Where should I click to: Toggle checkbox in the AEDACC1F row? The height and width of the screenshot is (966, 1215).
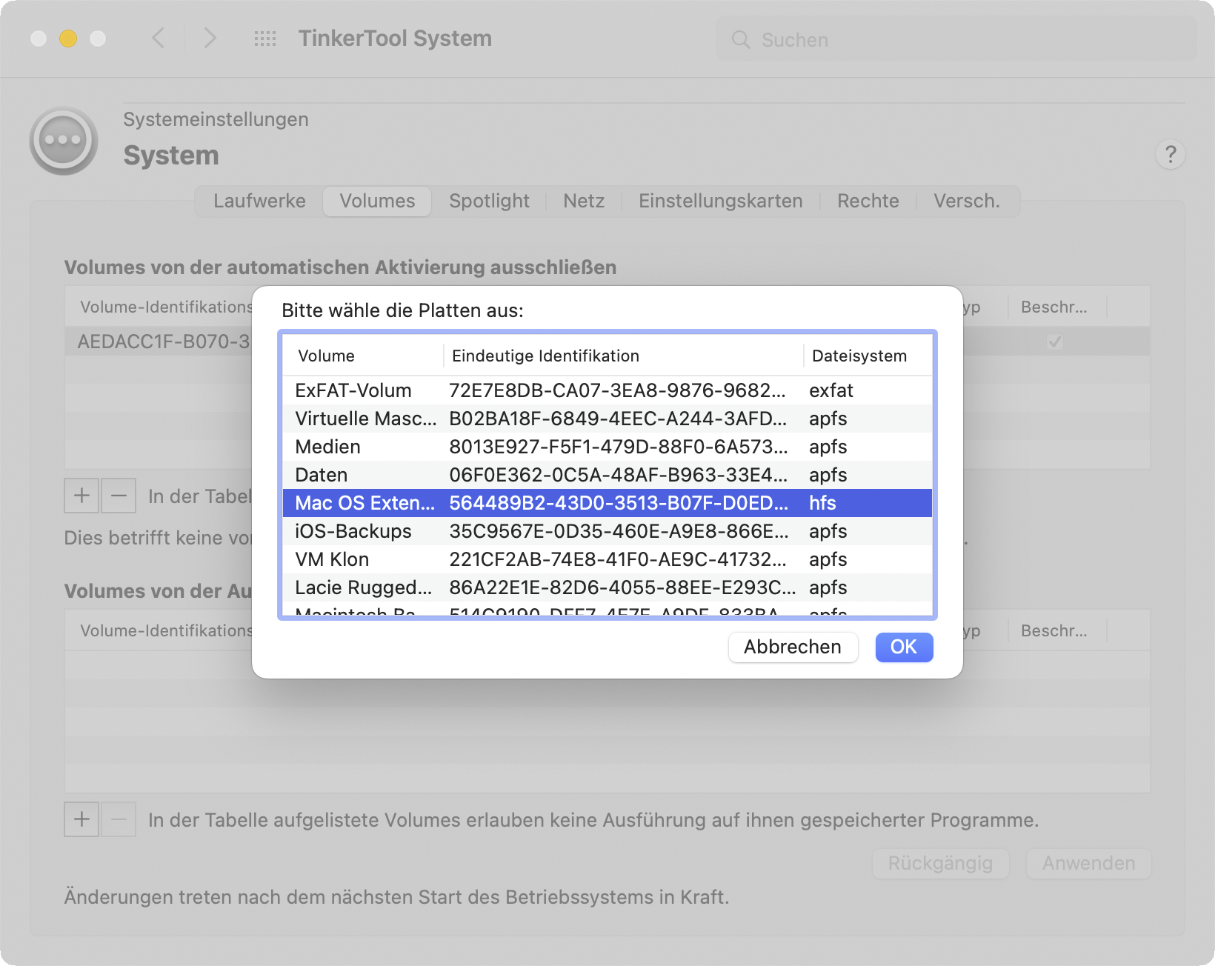[x=1055, y=342]
